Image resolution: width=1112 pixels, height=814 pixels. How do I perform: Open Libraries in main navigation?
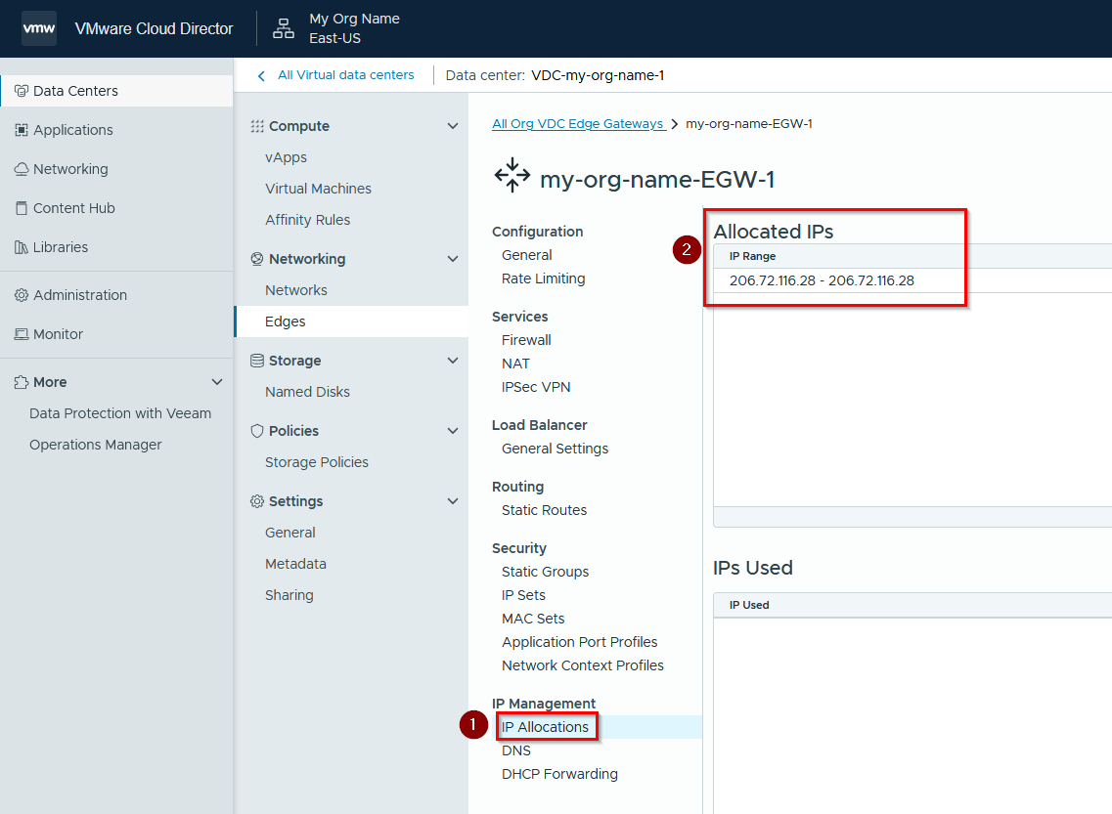(x=61, y=247)
